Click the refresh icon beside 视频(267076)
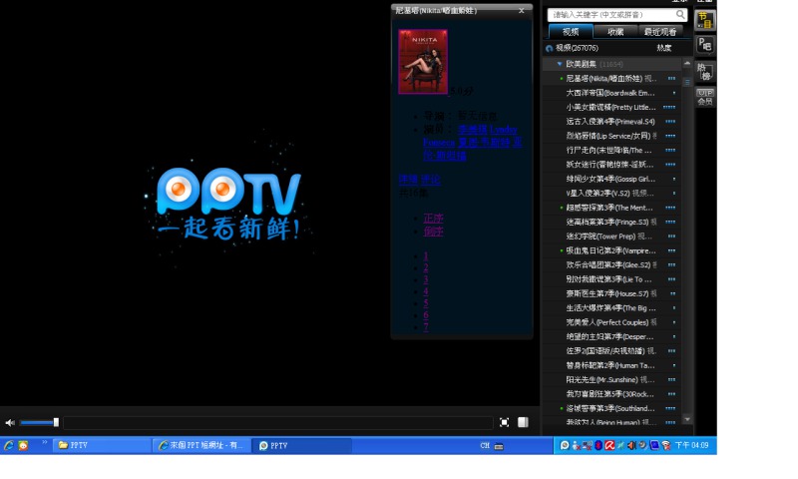The height and width of the screenshot is (479, 798). [x=550, y=48]
